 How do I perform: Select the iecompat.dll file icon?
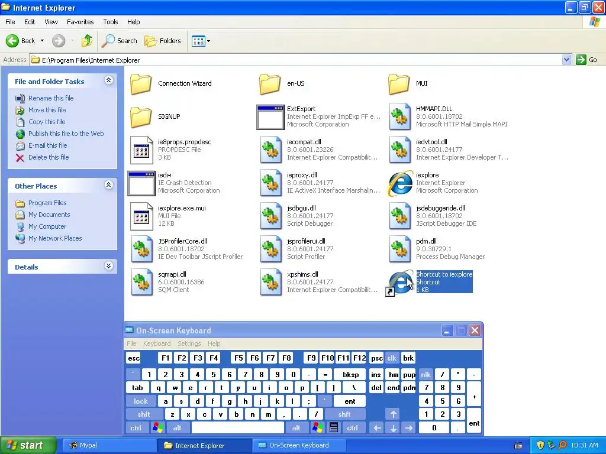tap(271, 150)
